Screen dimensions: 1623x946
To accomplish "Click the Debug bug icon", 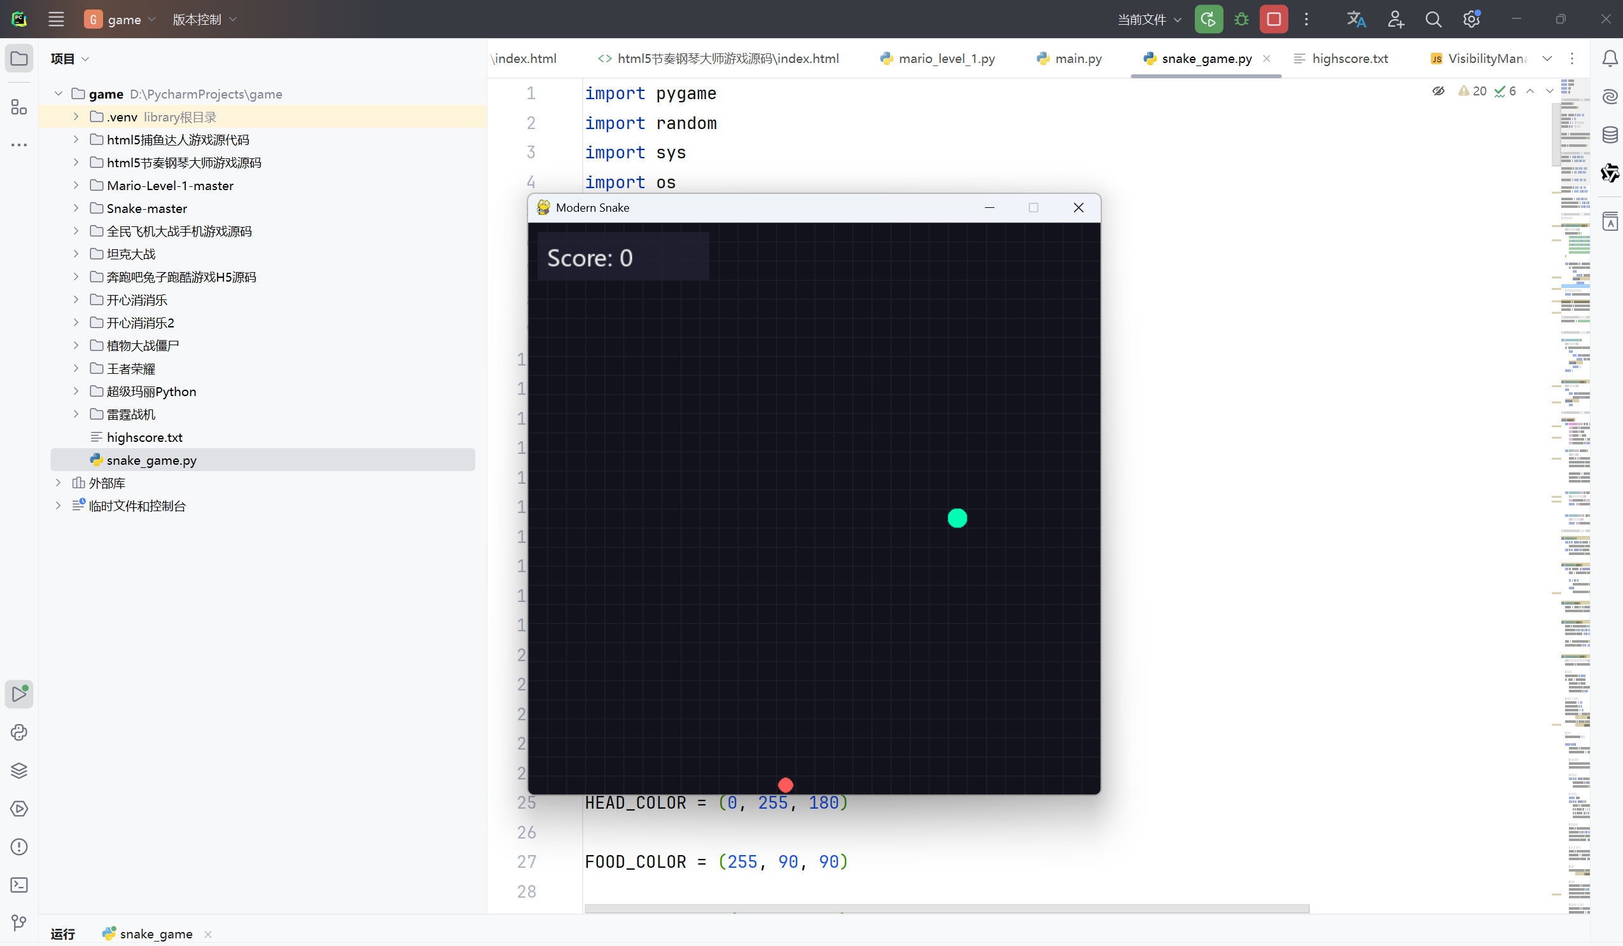I will tap(1241, 19).
